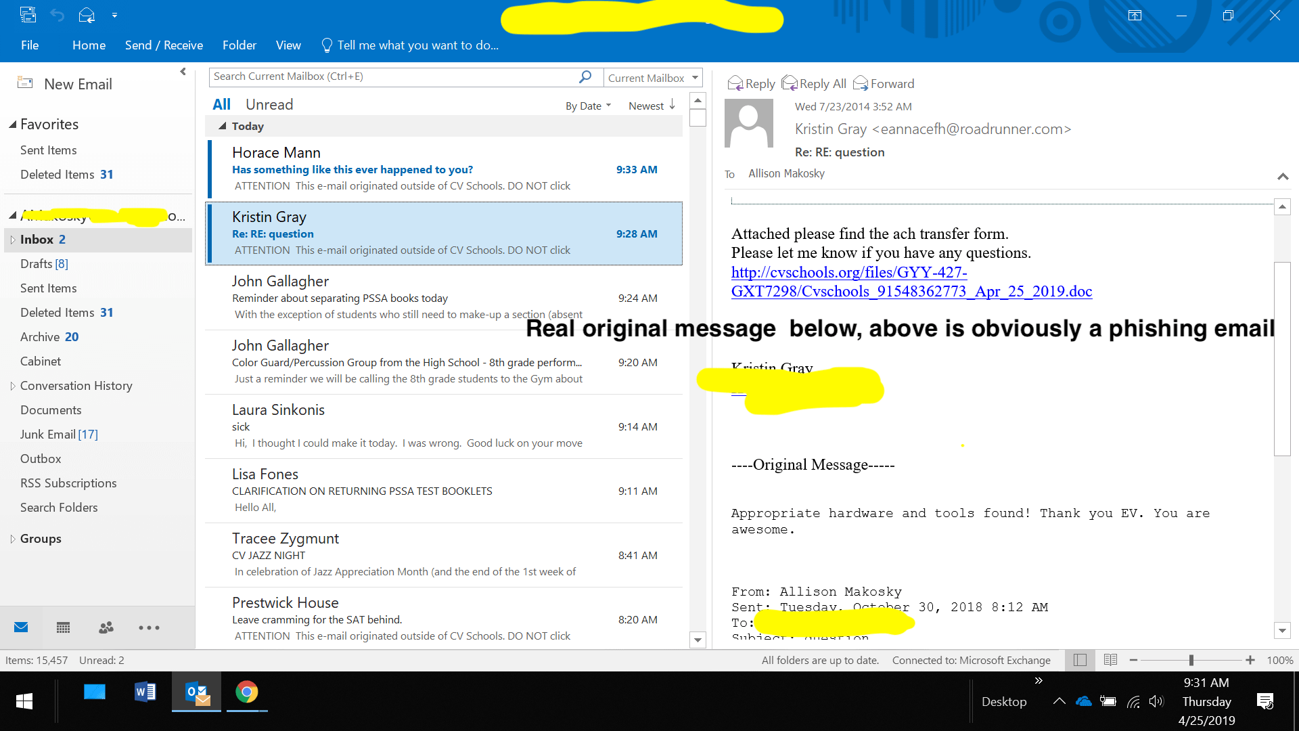This screenshot has width=1299, height=731.
Task: Click the cvschools.org .doc link in the email
Action: [911, 282]
